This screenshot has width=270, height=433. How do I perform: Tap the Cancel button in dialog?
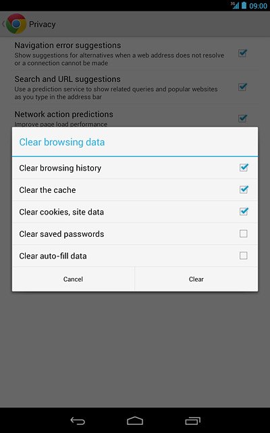coord(74,279)
